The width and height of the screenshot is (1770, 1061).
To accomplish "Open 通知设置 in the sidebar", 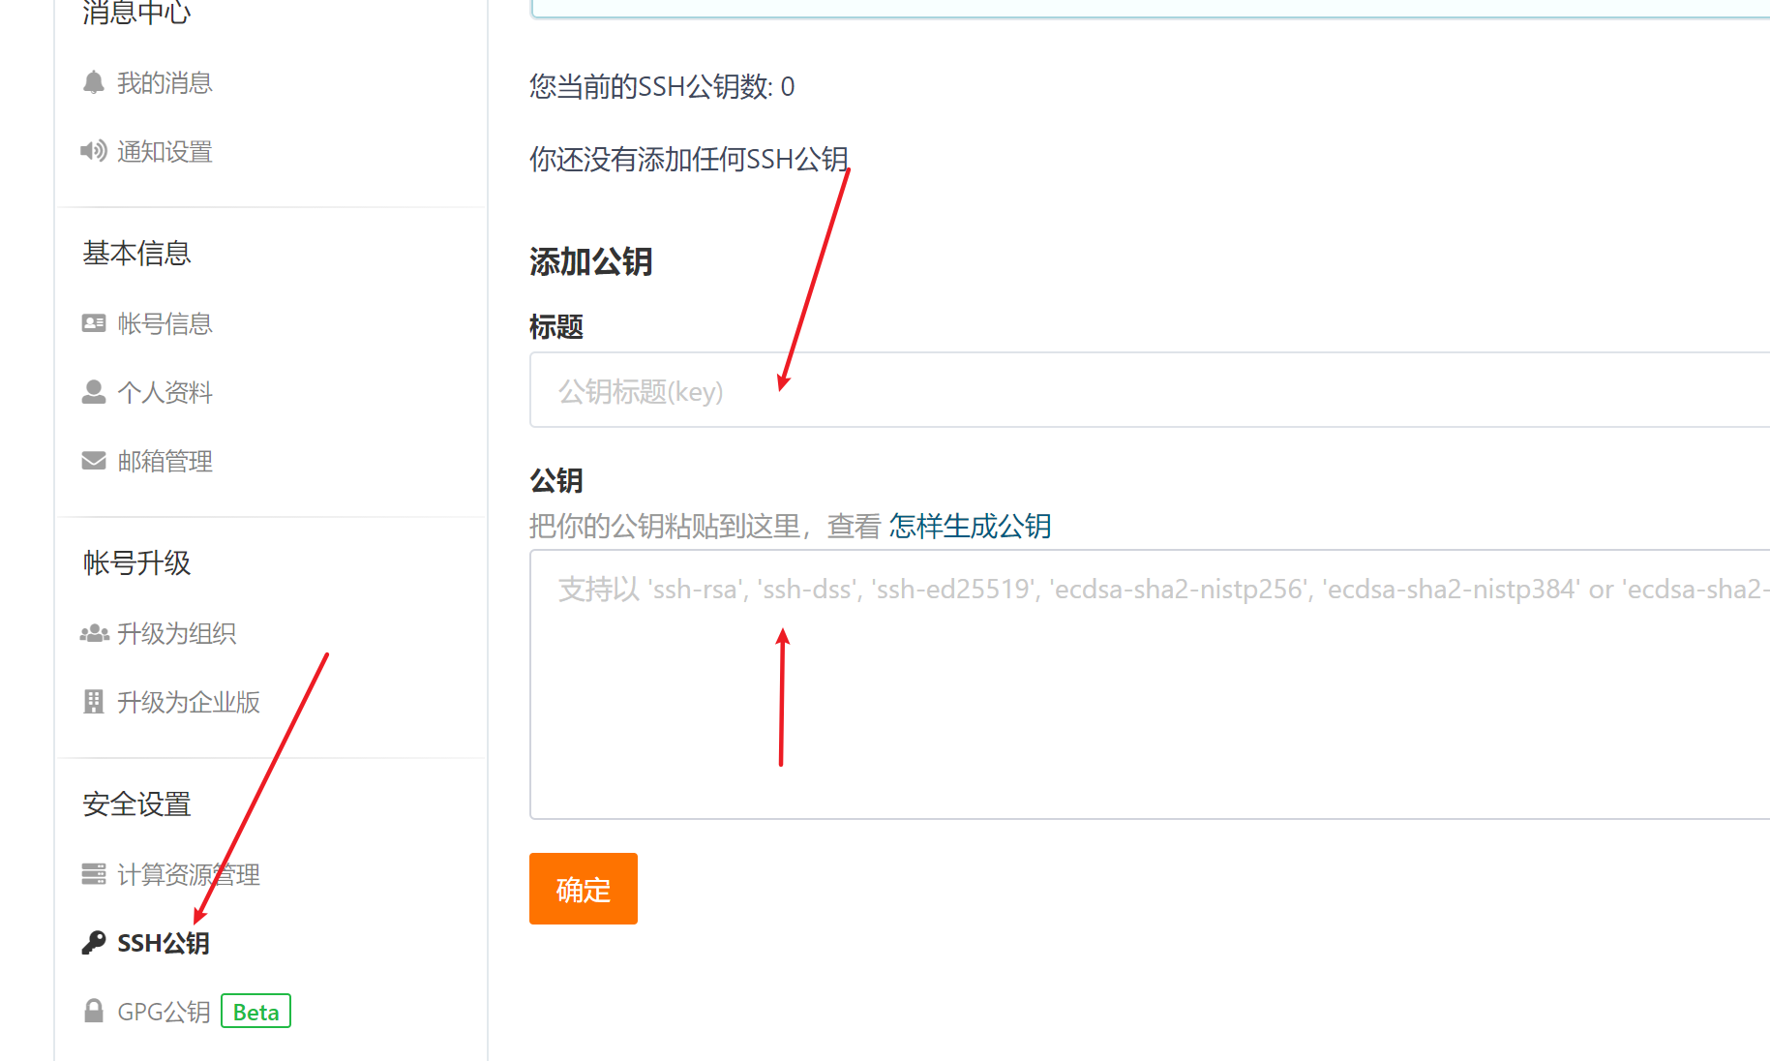I will click(x=165, y=152).
